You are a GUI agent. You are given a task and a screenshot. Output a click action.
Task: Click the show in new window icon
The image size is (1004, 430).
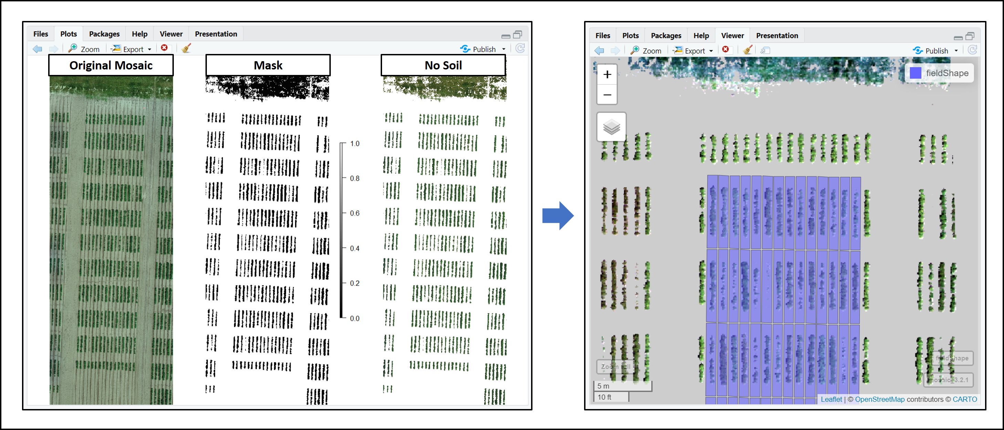[765, 51]
